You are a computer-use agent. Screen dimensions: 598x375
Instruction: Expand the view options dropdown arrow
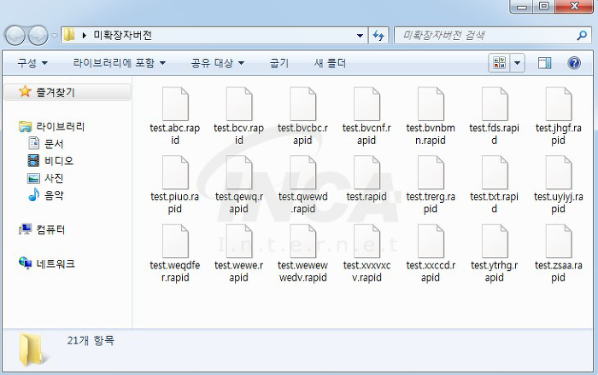click(x=518, y=63)
